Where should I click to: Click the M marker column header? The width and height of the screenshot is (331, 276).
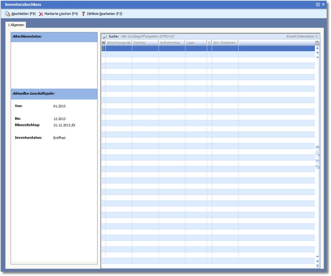(103, 43)
